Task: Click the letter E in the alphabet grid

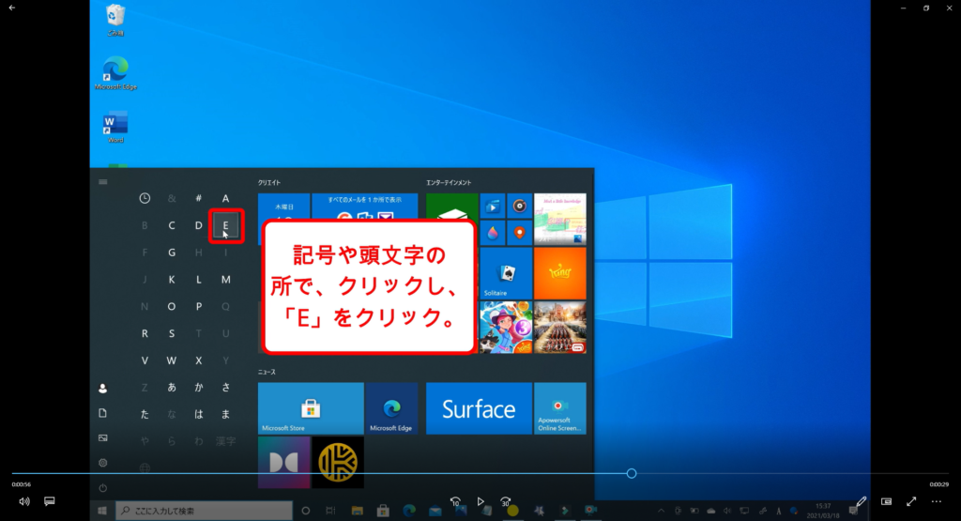Action: click(225, 225)
